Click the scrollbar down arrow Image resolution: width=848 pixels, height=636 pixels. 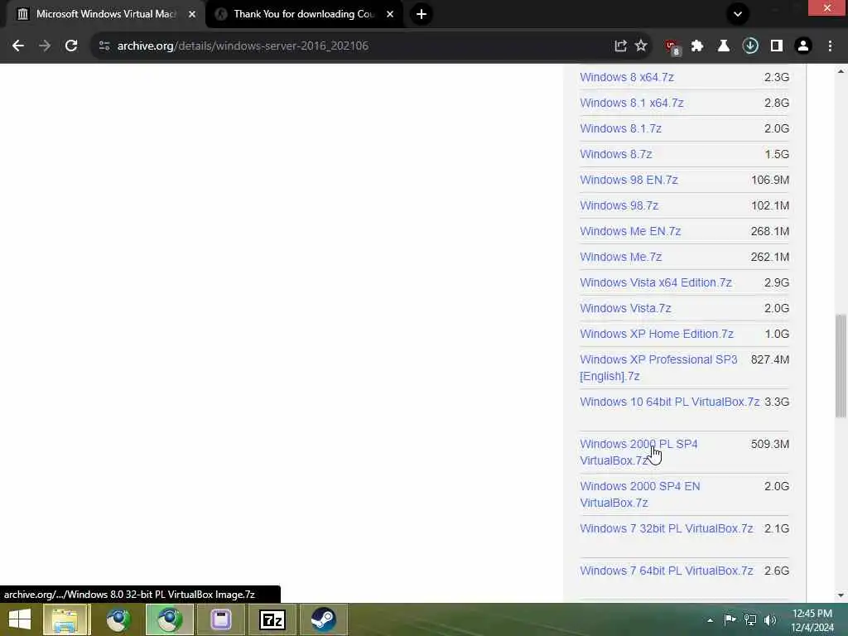click(x=841, y=595)
